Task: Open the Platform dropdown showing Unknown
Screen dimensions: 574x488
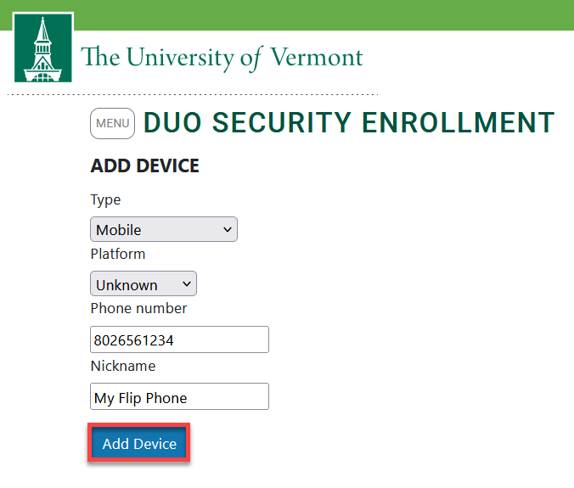Action: [143, 283]
